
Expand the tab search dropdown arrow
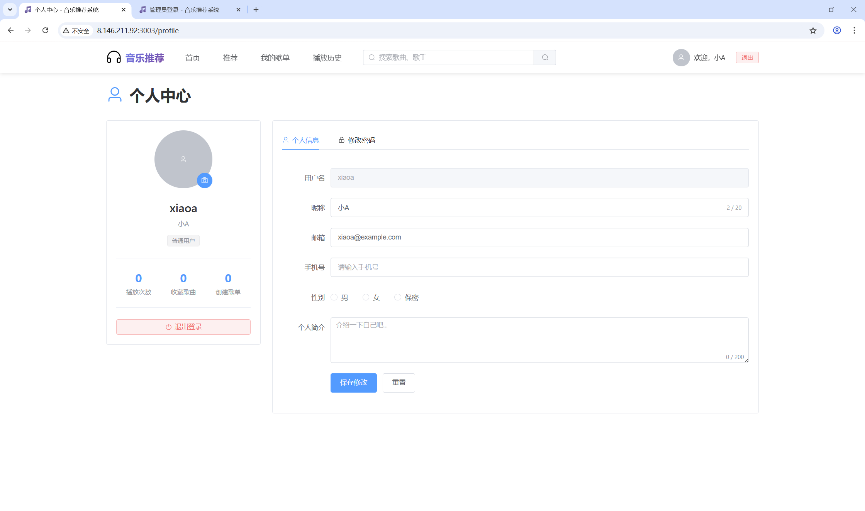tap(10, 10)
